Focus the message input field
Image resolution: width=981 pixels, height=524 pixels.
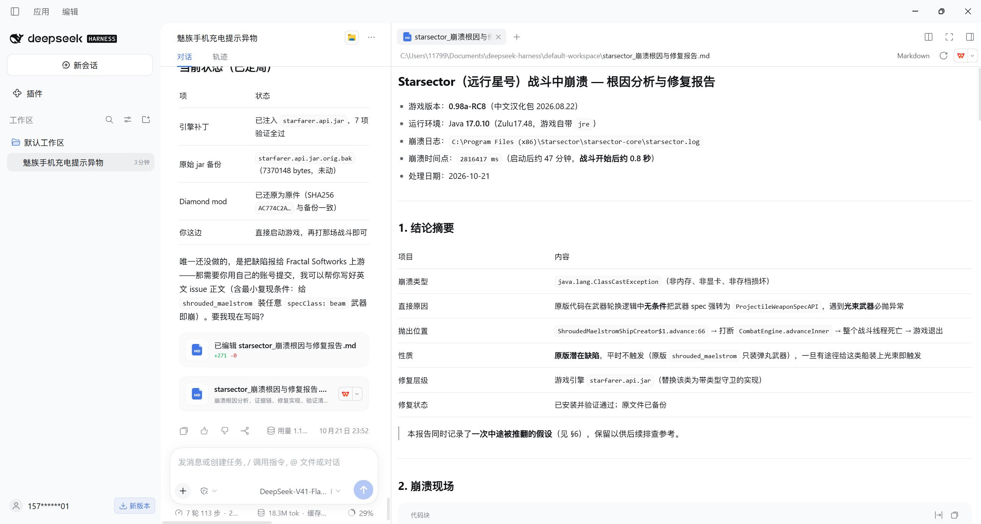(274, 462)
